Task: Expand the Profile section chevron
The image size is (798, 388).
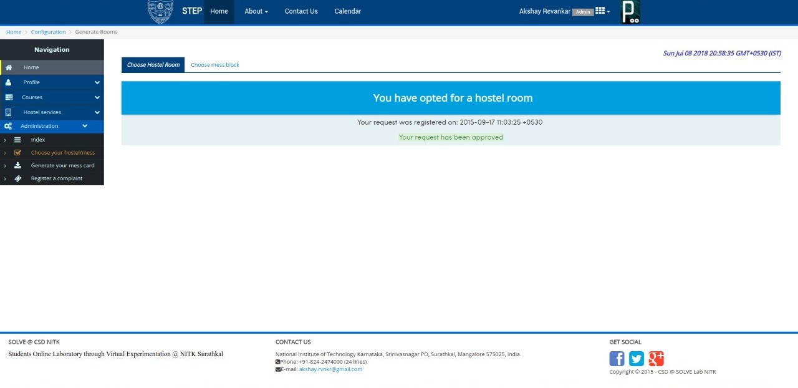Action: click(97, 82)
